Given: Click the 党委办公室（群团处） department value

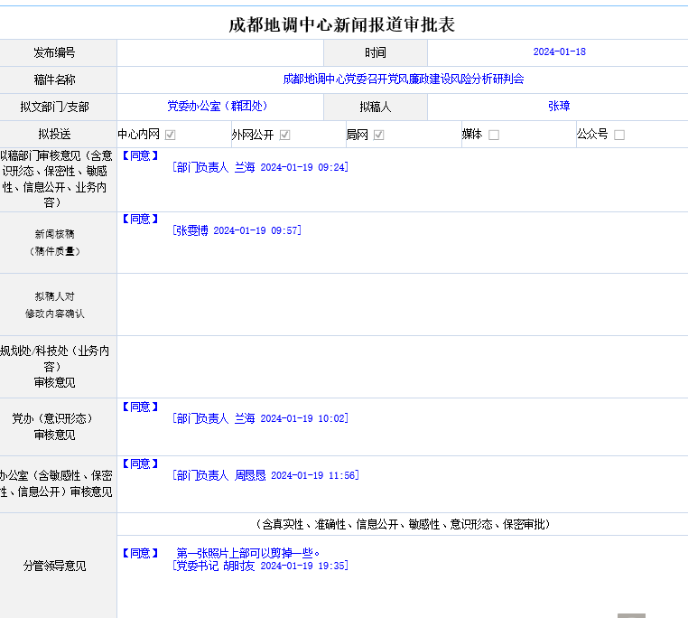Looking at the screenshot, I should 217,107.
